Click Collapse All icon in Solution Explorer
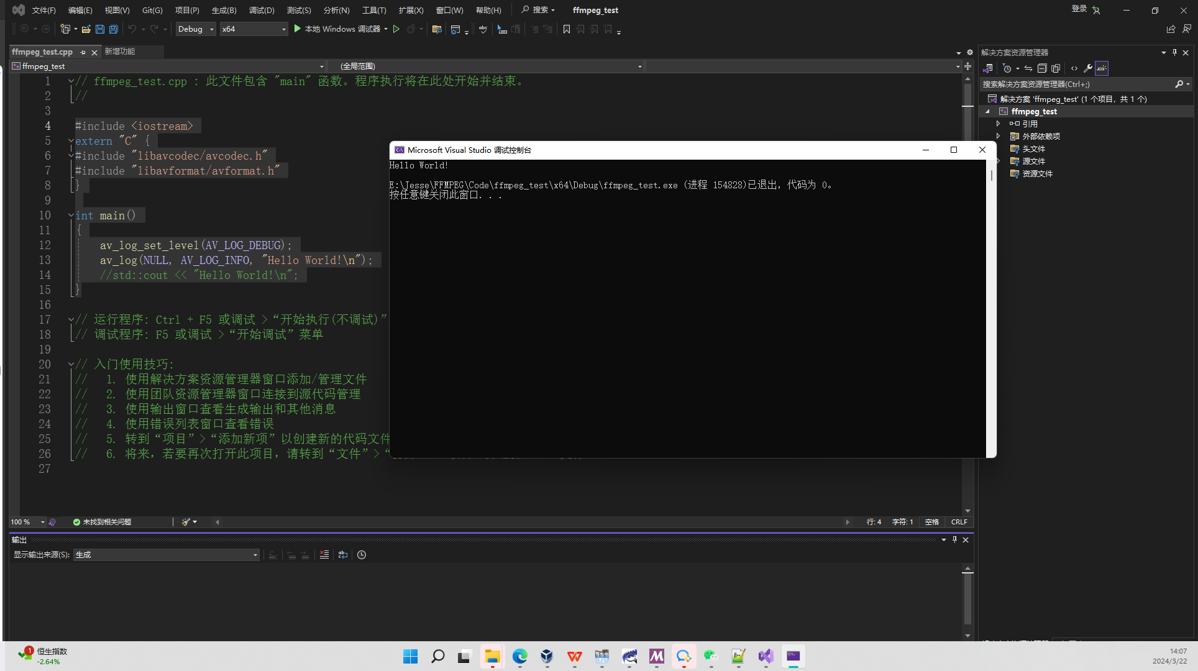1198x671 pixels. pyautogui.click(x=1042, y=68)
